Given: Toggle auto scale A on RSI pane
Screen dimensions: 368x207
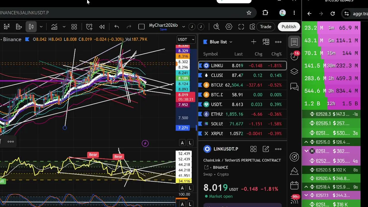Looking at the screenshot, I should pyautogui.click(x=182, y=188).
